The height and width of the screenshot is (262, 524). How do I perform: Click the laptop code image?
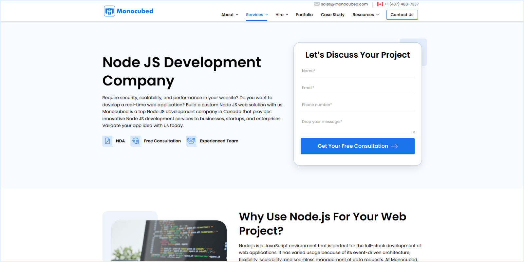point(169,241)
